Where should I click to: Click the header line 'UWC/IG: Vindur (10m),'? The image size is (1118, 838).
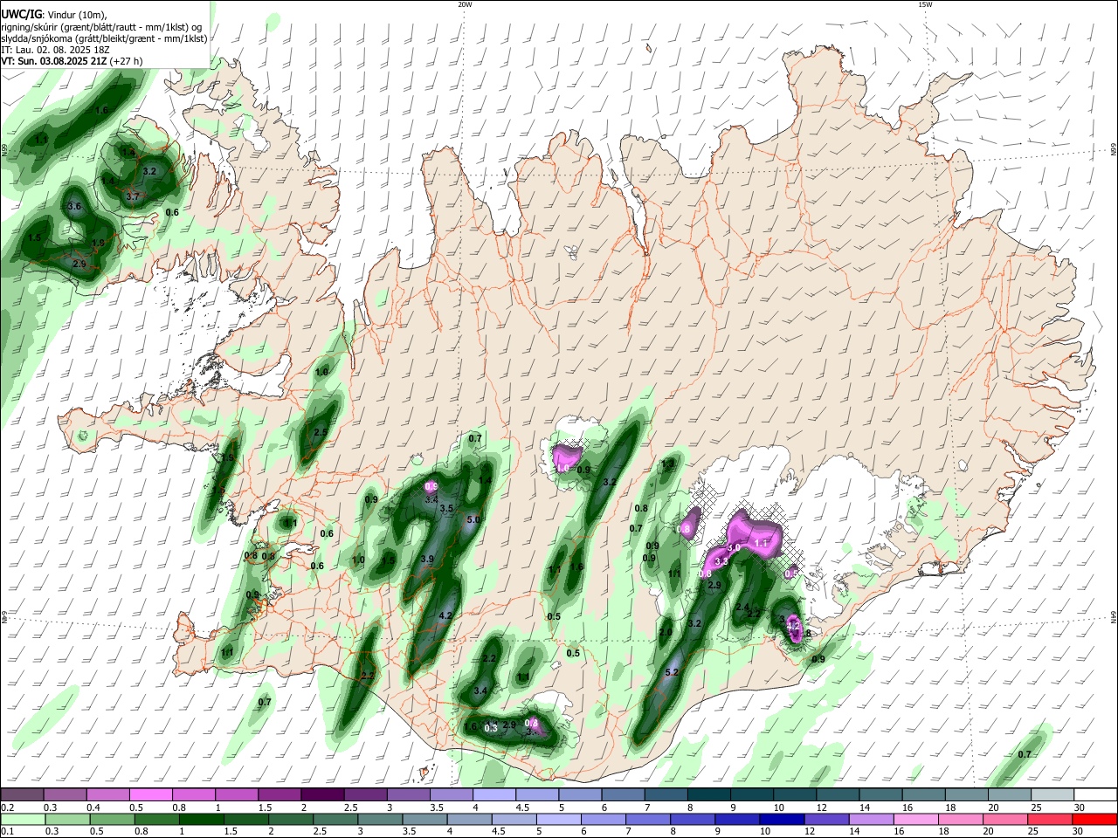click(53, 15)
